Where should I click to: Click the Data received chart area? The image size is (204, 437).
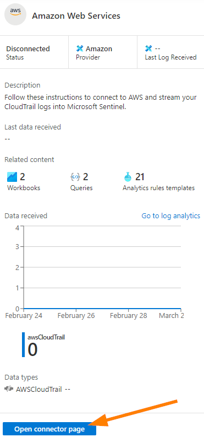[x=102, y=268]
